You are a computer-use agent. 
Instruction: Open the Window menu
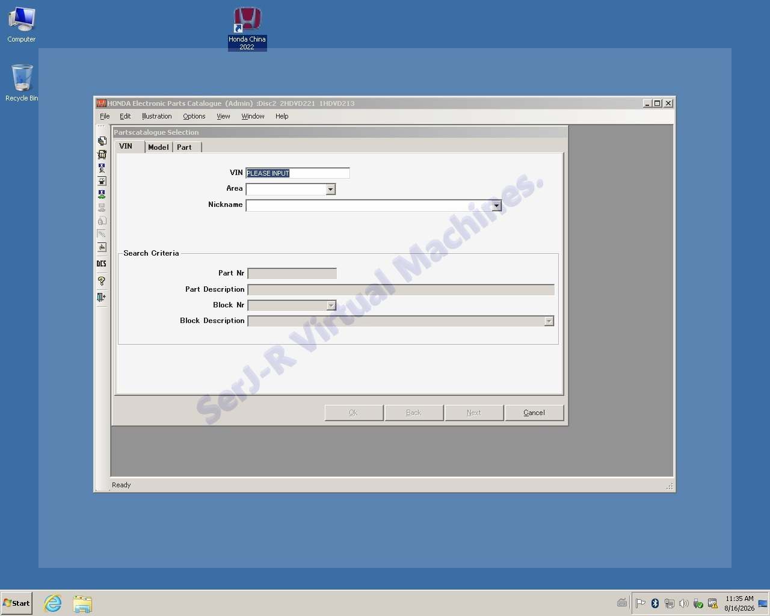pos(253,116)
